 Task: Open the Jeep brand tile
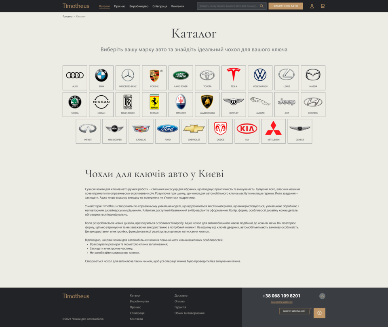pyautogui.click(x=287, y=105)
